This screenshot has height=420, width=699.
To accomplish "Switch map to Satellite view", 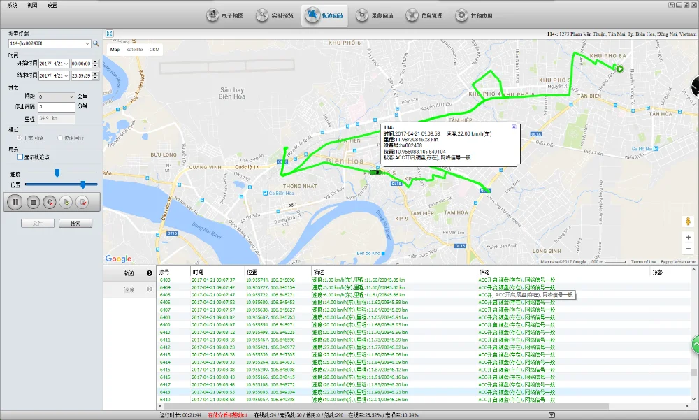I will 134,50.
